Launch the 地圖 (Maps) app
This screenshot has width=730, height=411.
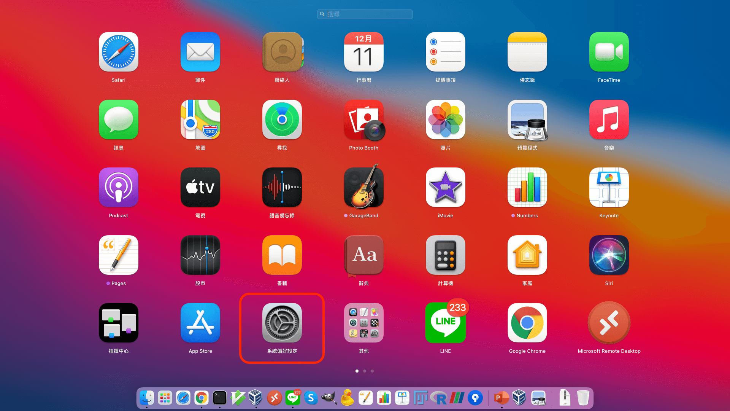click(200, 119)
